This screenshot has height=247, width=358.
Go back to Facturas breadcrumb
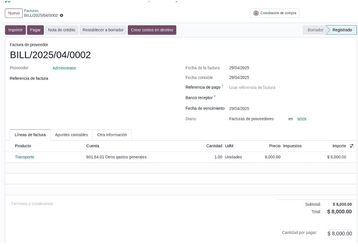31,11
